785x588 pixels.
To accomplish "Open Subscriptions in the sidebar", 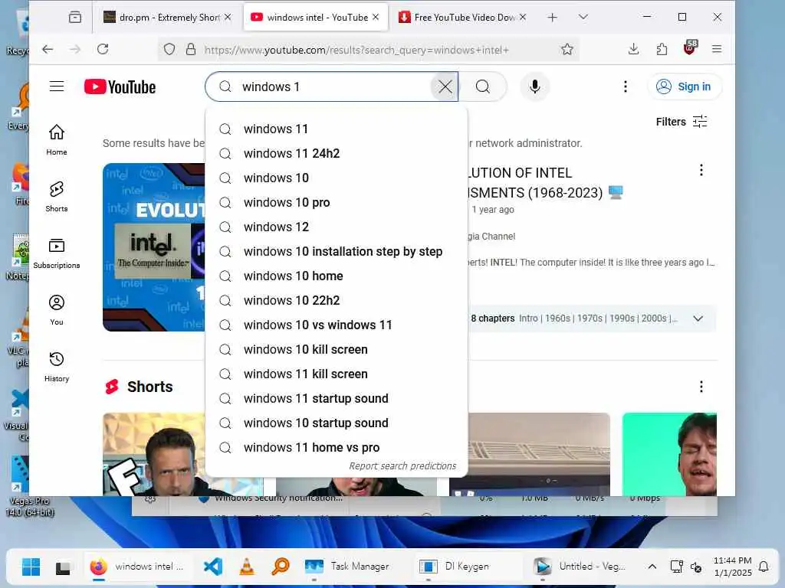I will 57,253.
